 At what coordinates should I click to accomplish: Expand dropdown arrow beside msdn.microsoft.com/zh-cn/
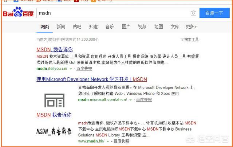click(130, 100)
